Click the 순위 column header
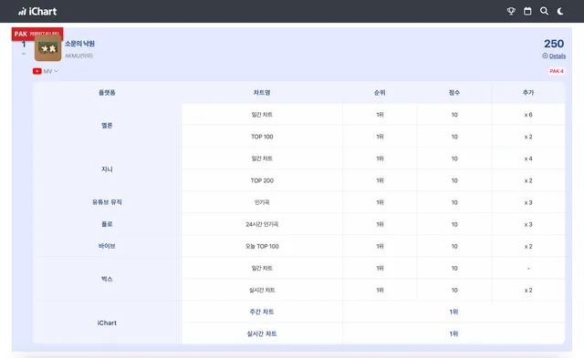The image size is (584, 358). pyautogui.click(x=380, y=93)
